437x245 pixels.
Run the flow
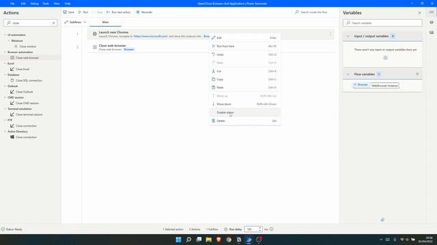click(83, 12)
